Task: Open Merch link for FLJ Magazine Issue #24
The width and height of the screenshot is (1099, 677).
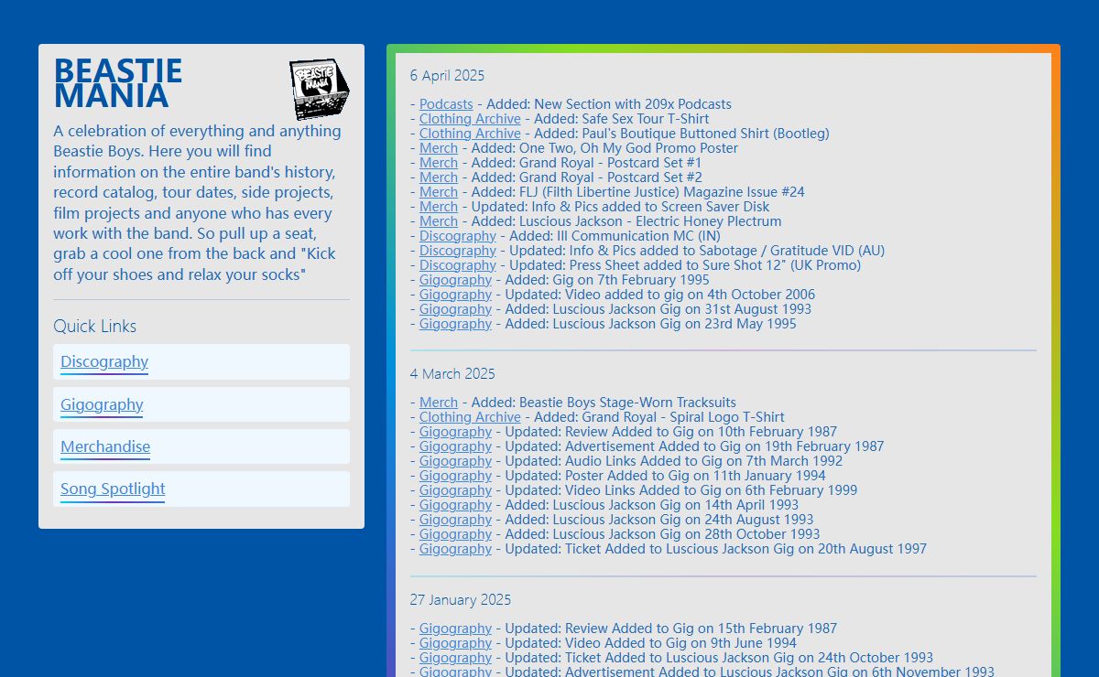Action: [x=439, y=192]
